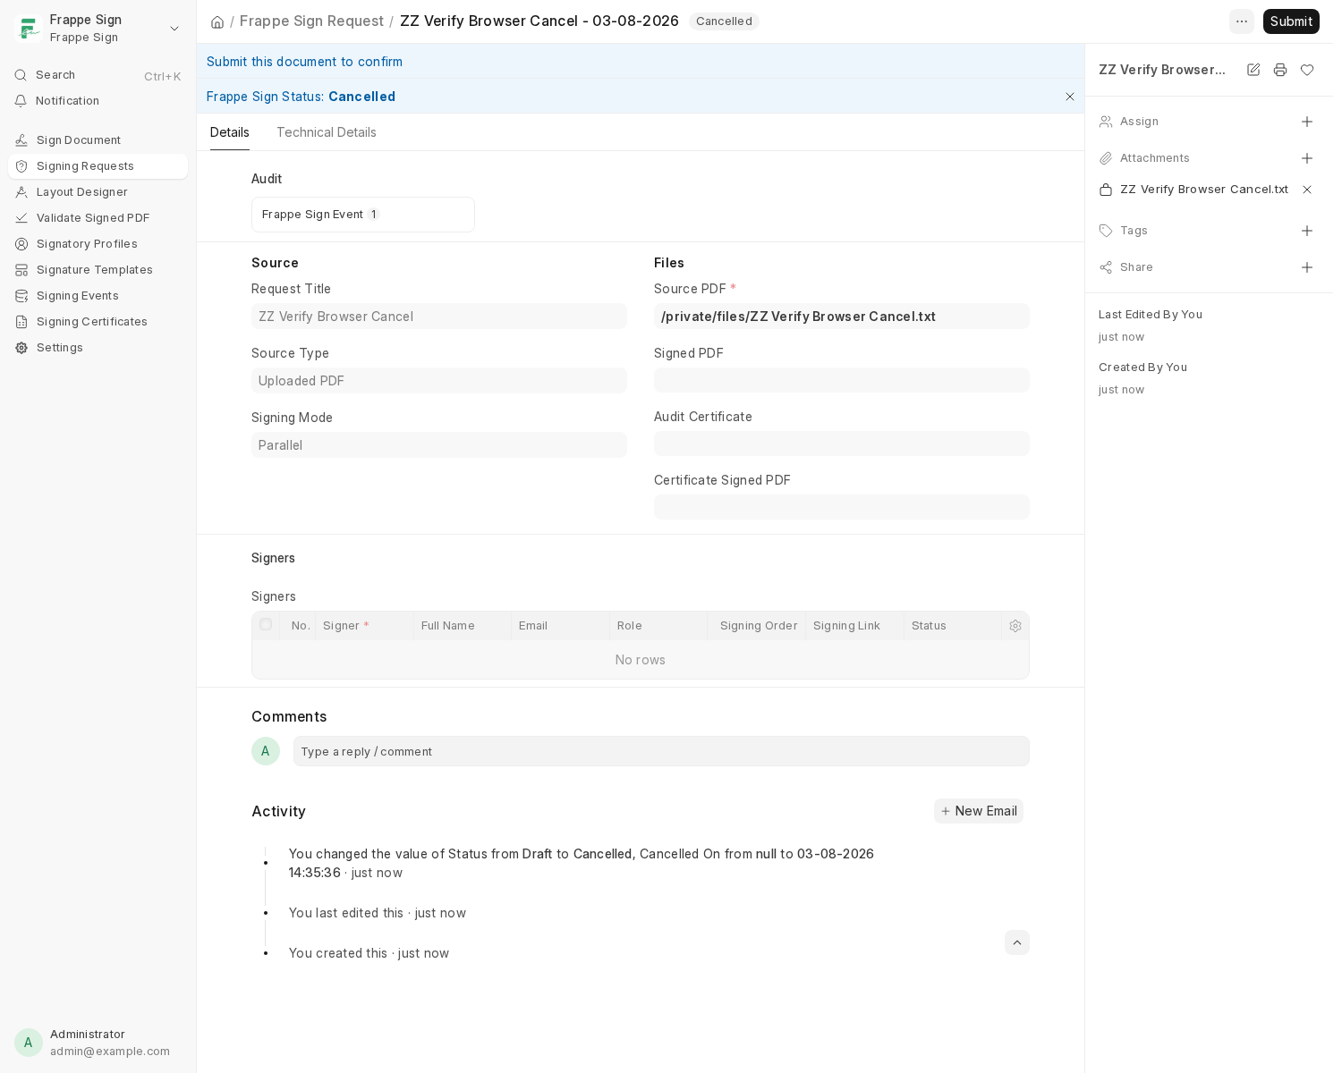Click the Signatory Profiles sidebar icon
The width and height of the screenshot is (1342, 1073).
(21, 244)
